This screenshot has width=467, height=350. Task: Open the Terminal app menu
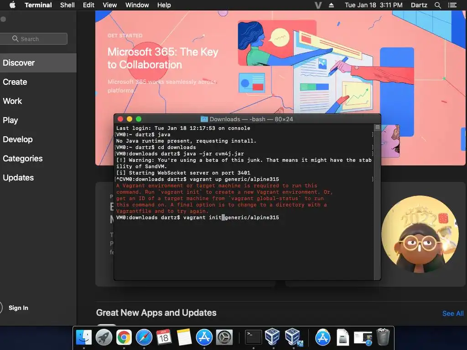(x=38, y=5)
